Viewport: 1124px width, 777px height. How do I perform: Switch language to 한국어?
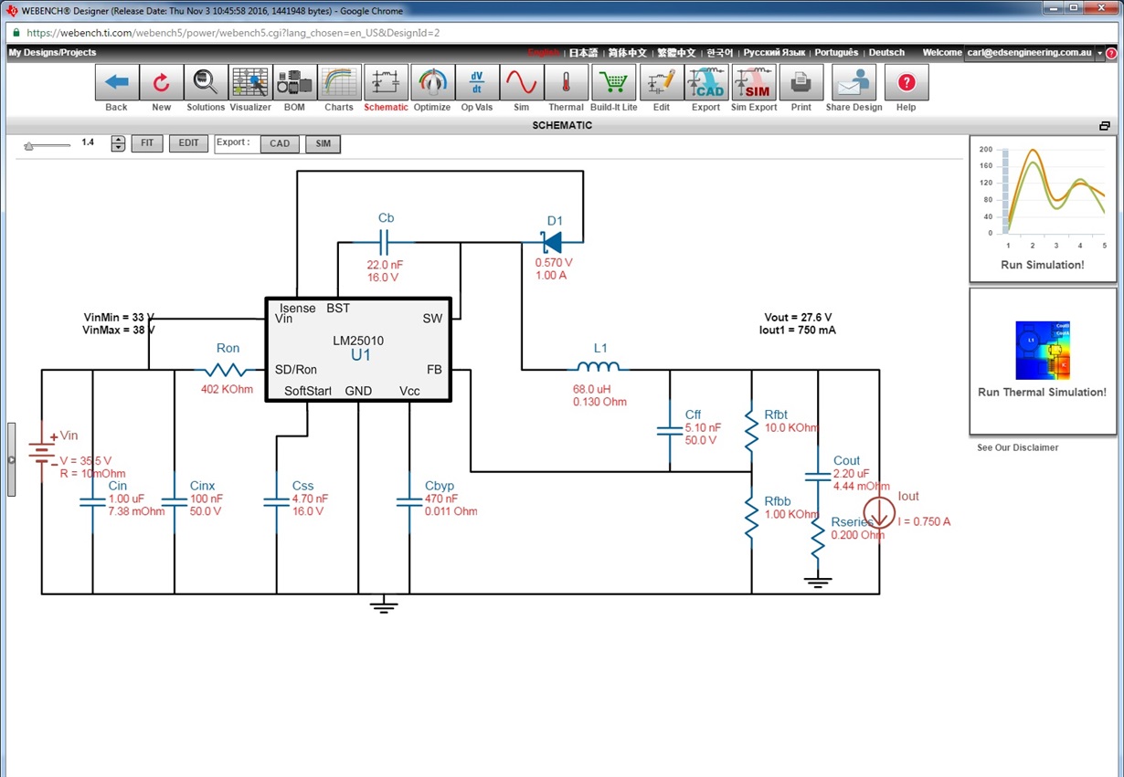(x=719, y=53)
